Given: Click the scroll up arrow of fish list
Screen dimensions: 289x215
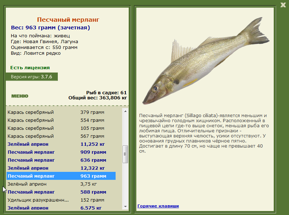Looking at the screenshot, I should pyautogui.click(x=125, y=111).
